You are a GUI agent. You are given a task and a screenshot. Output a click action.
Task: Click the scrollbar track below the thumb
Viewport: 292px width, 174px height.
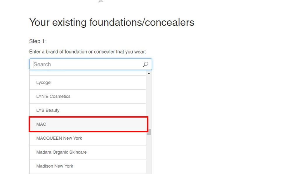(x=149, y=154)
